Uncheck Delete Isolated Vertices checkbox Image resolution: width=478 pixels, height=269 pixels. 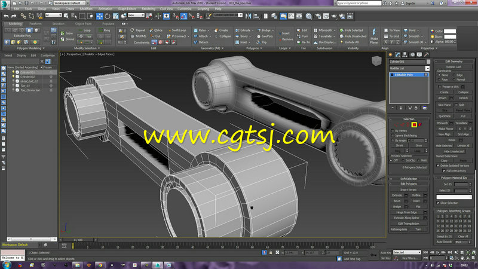pyautogui.click(x=438, y=166)
